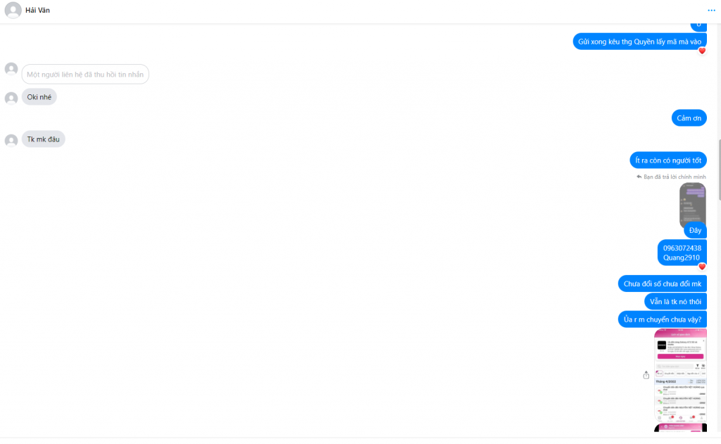Click the "Đây" message bubble
This screenshot has height=444, width=721.
coord(695,230)
